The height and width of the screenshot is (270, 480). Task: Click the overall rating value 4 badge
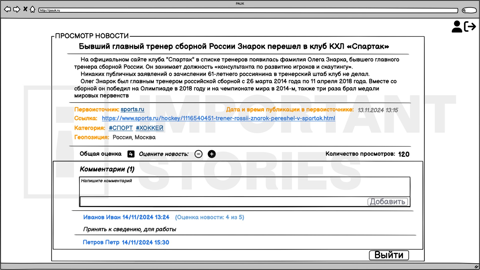pos(131,154)
